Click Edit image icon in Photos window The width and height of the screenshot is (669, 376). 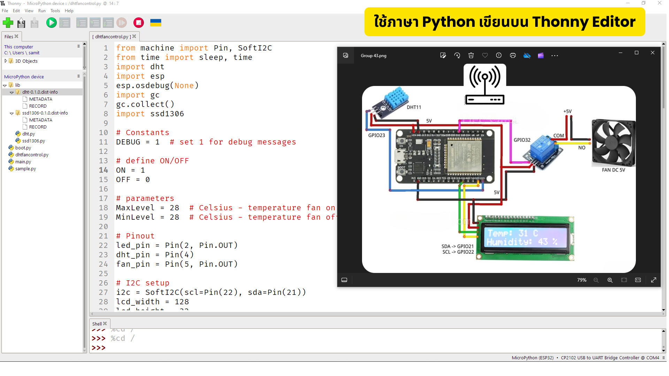[x=443, y=55]
